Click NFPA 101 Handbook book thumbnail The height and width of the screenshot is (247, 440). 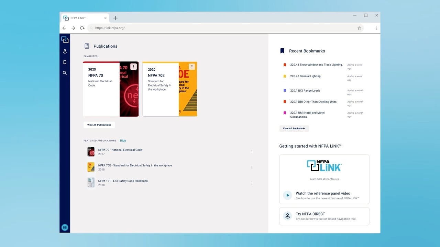(91, 183)
